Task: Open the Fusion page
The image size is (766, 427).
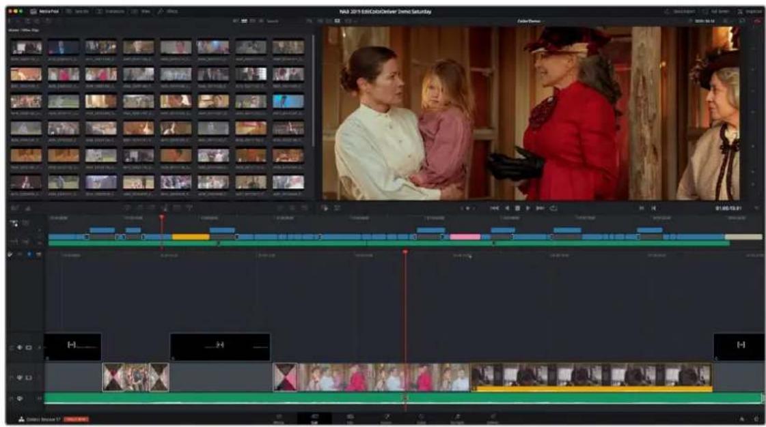Action: (x=386, y=419)
